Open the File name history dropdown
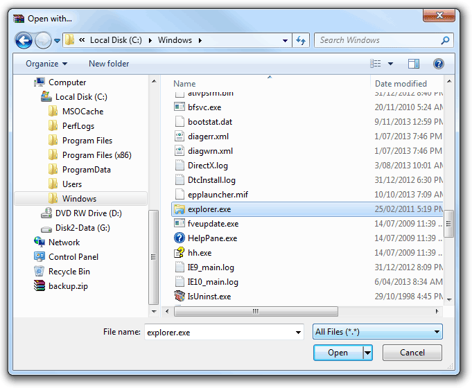The height and width of the screenshot is (388, 472). [x=298, y=333]
